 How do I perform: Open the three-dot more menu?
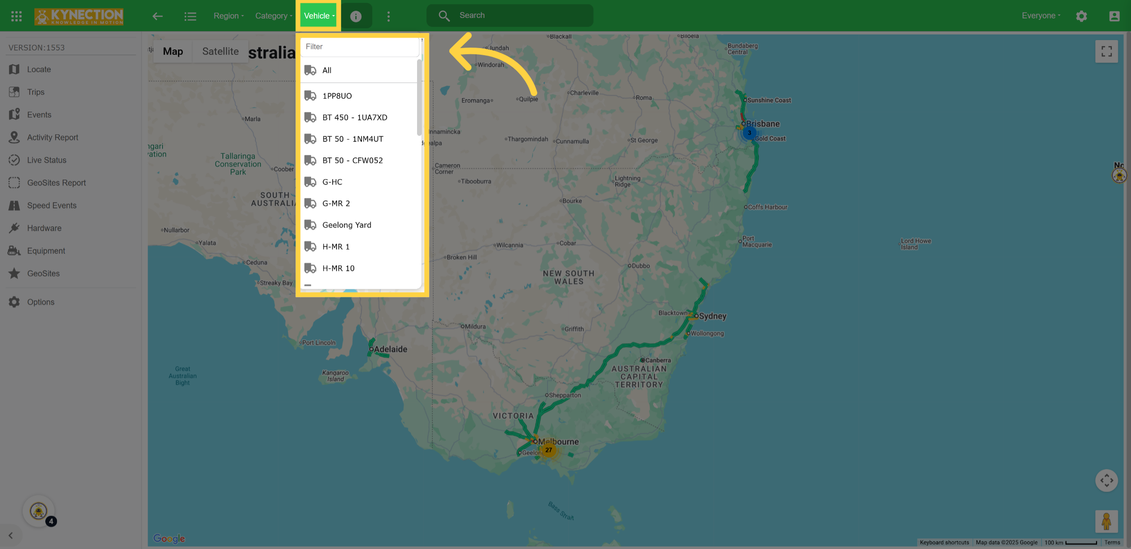coord(388,16)
